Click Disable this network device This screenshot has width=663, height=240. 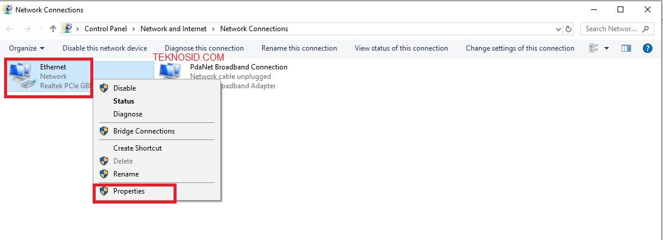(x=105, y=48)
